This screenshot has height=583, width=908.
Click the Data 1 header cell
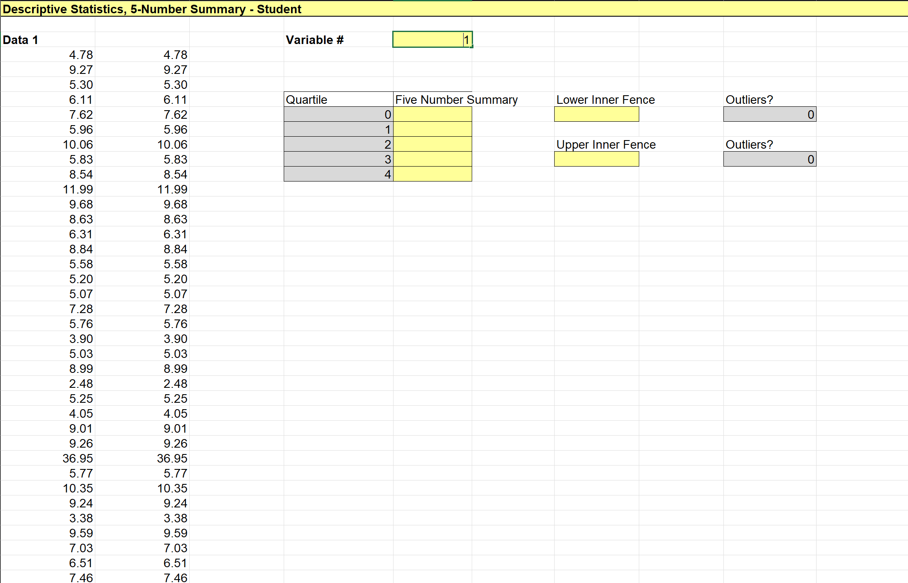point(21,40)
